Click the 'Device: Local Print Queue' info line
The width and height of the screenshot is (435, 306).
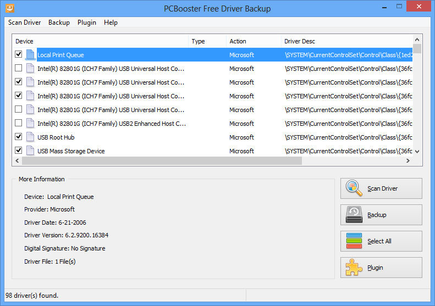[x=59, y=197]
